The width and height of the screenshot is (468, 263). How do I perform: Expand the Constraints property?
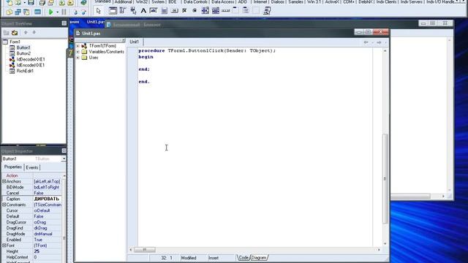click(4, 205)
